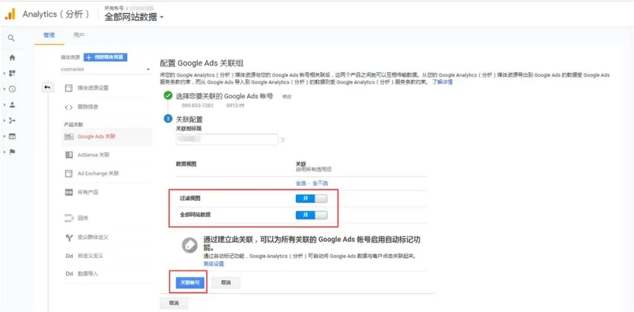Click the account name 0912-ttt
Viewport: 634px width, 312px height.
pos(235,106)
